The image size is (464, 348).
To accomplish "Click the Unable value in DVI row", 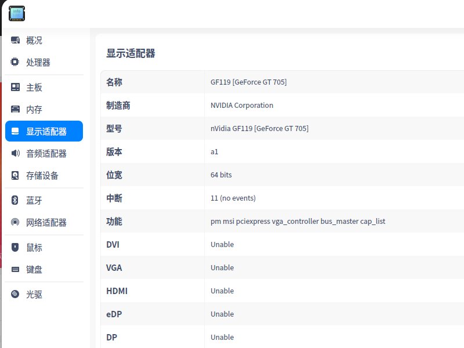I will coord(222,244).
